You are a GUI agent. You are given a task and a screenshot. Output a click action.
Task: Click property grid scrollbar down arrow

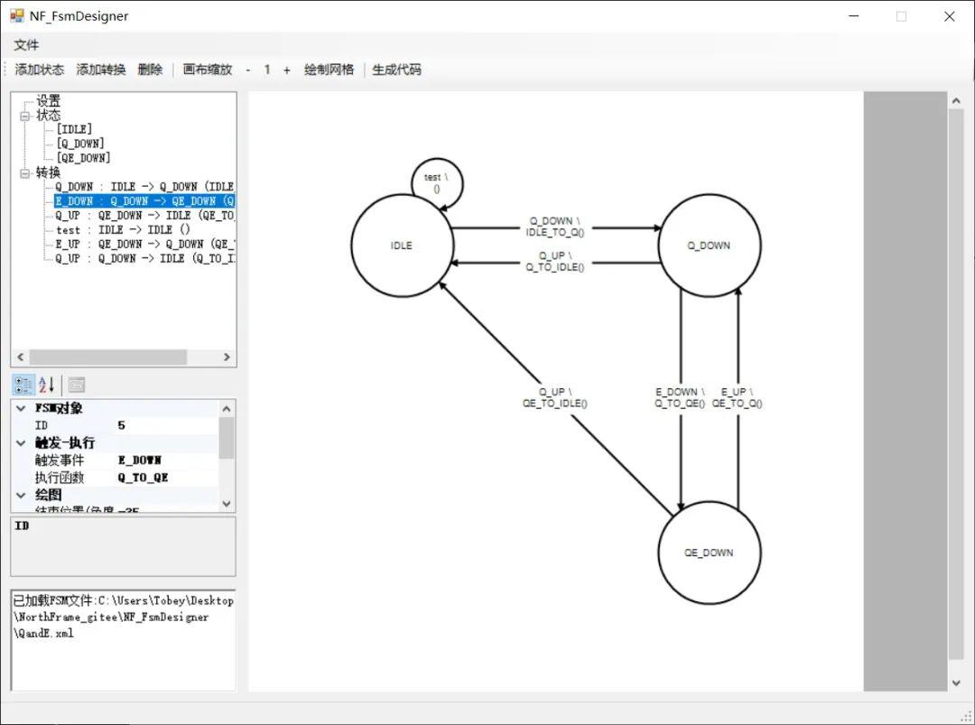coord(227,504)
